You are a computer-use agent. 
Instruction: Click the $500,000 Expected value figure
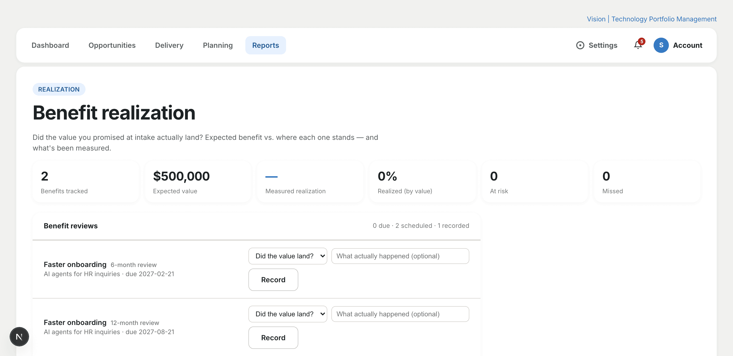click(x=181, y=176)
